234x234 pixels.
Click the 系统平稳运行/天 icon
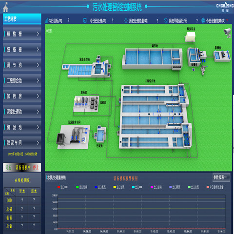tap(166, 20)
